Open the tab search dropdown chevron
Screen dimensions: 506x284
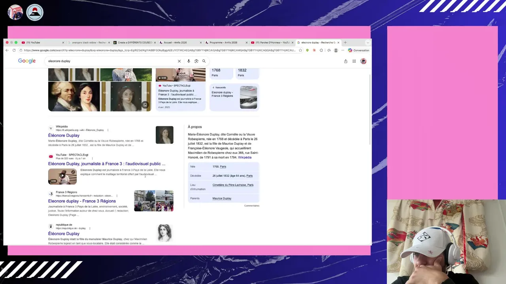pyautogui.click(x=368, y=42)
